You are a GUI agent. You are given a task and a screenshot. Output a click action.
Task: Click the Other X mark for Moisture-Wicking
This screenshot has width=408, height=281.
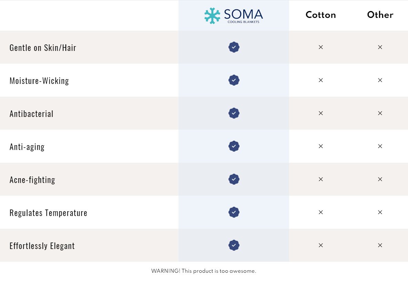coord(380,80)
